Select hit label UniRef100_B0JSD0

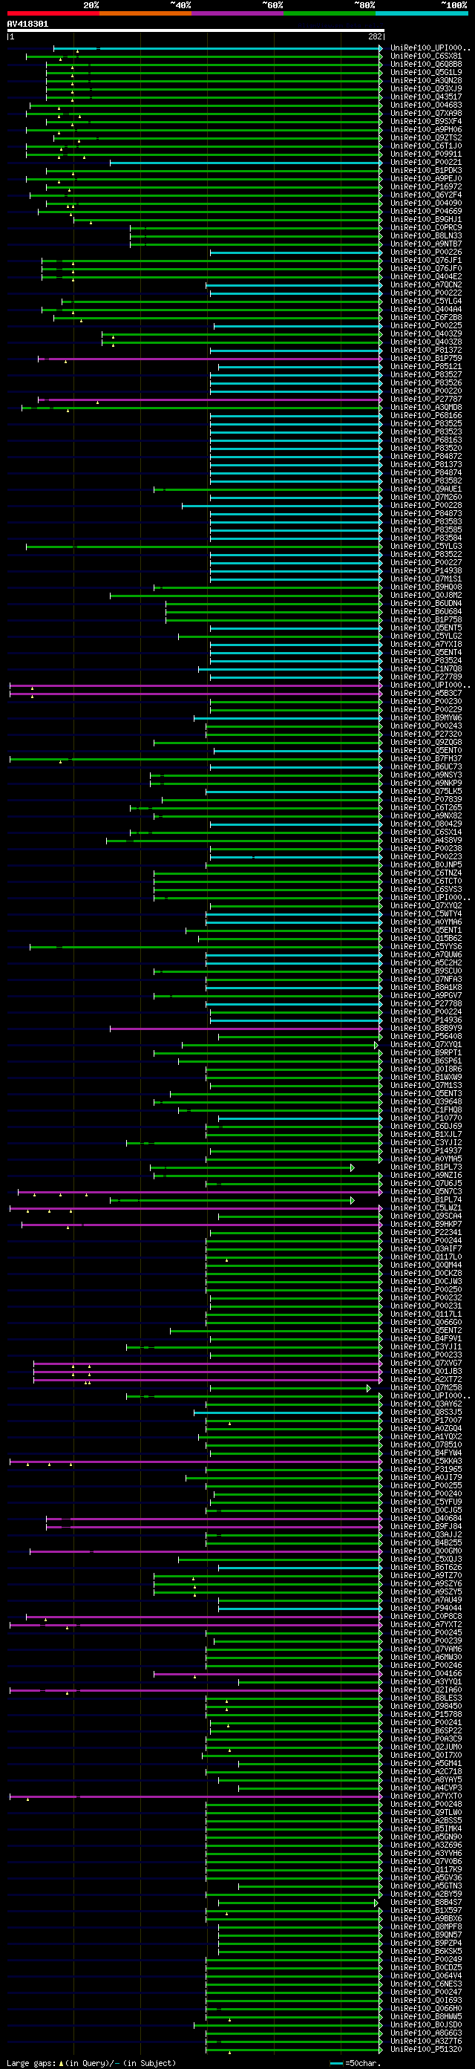pyautogui.click(x=426, y=2025)
